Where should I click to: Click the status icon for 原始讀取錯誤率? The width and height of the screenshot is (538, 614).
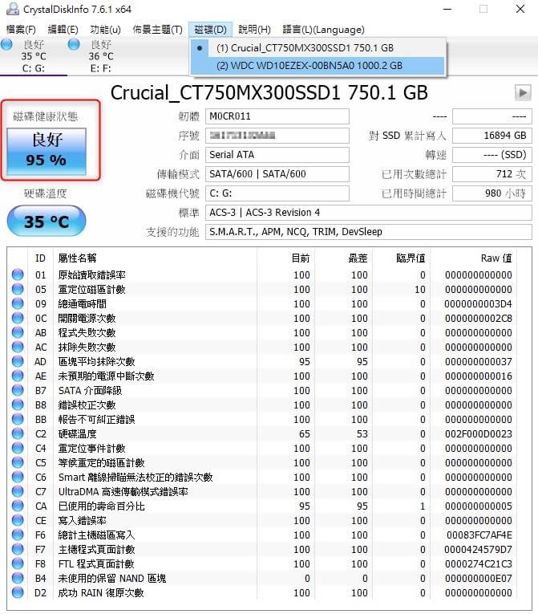[x=18, y=274]
